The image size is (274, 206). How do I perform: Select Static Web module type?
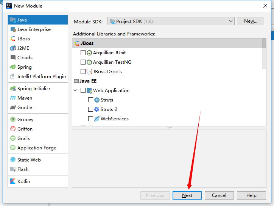pos(38,160)
